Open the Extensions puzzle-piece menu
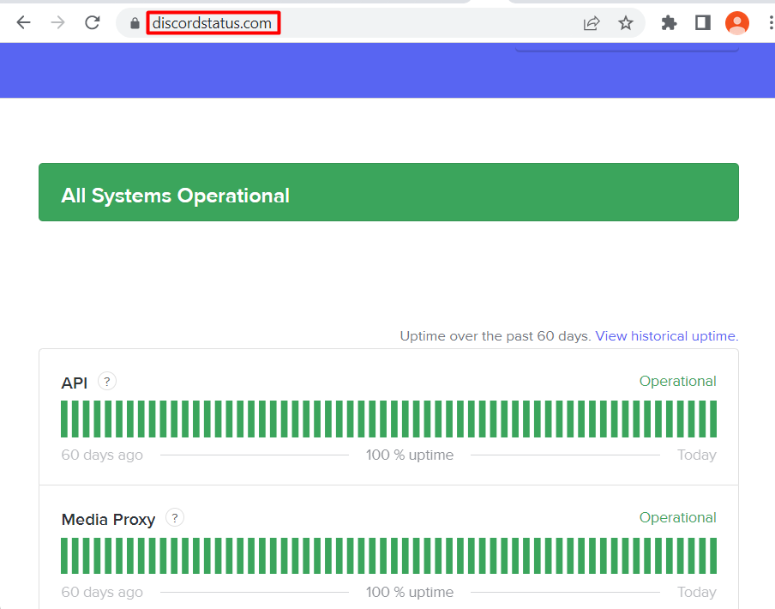 tap(669, 23)
